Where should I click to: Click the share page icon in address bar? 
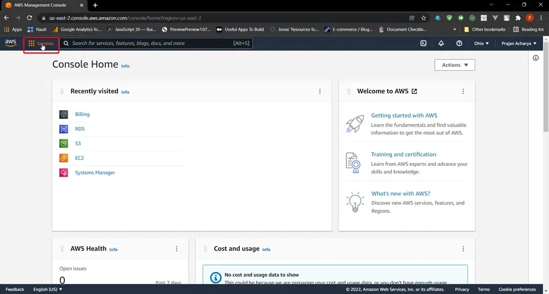point(412,18)
